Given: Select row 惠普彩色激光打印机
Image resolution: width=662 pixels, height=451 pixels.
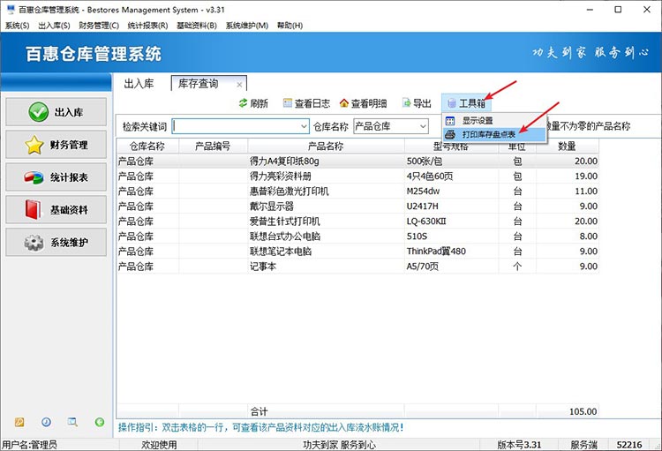Looking at the screenshot, I should click(x=357, y=192).
